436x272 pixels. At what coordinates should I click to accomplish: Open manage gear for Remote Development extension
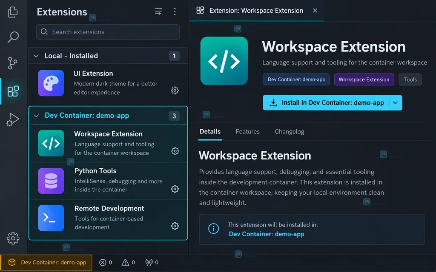pos(175,226)
